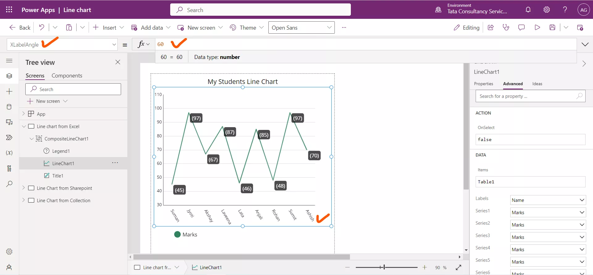593x275 pixels.
Task: Open Variables (x) icon in left rail
Action: (x=9, y=153)
